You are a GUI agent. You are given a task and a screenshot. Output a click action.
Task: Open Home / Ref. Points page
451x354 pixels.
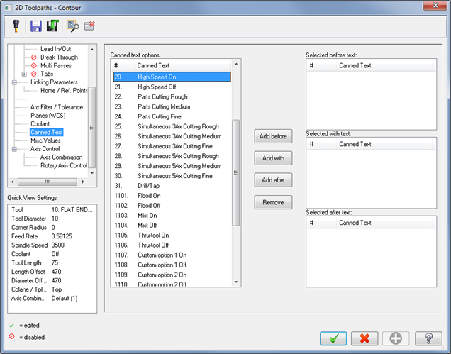pyautogui.click(x=64, y=91)
